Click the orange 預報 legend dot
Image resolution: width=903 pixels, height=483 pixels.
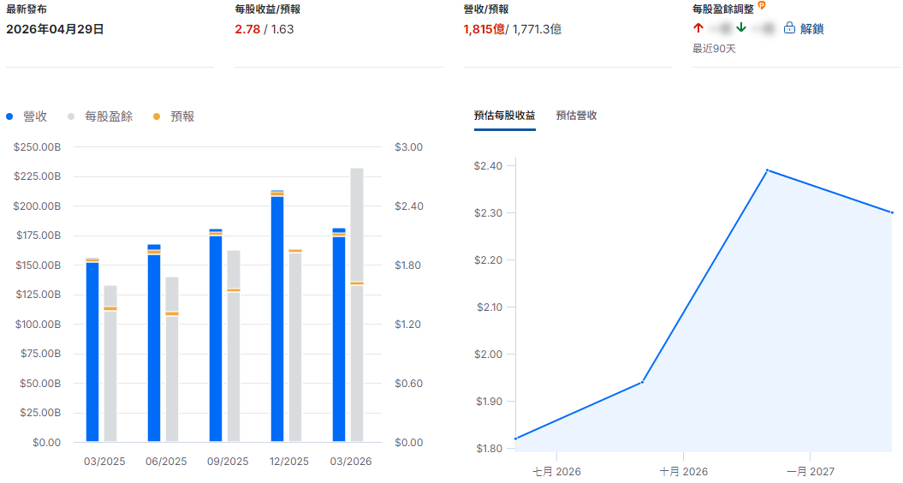(157, 116)
